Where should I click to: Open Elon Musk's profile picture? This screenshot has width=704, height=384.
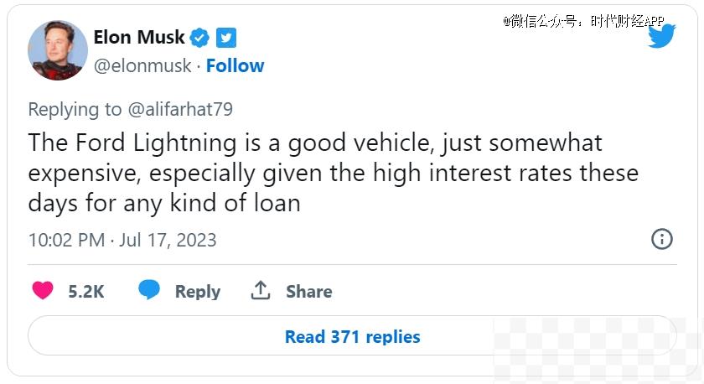(58, 50)
